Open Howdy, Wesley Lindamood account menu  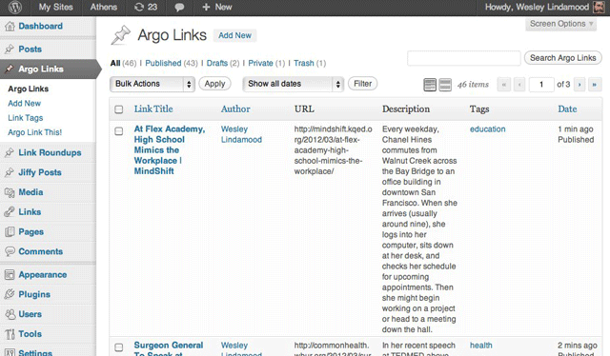click(537, 7)
